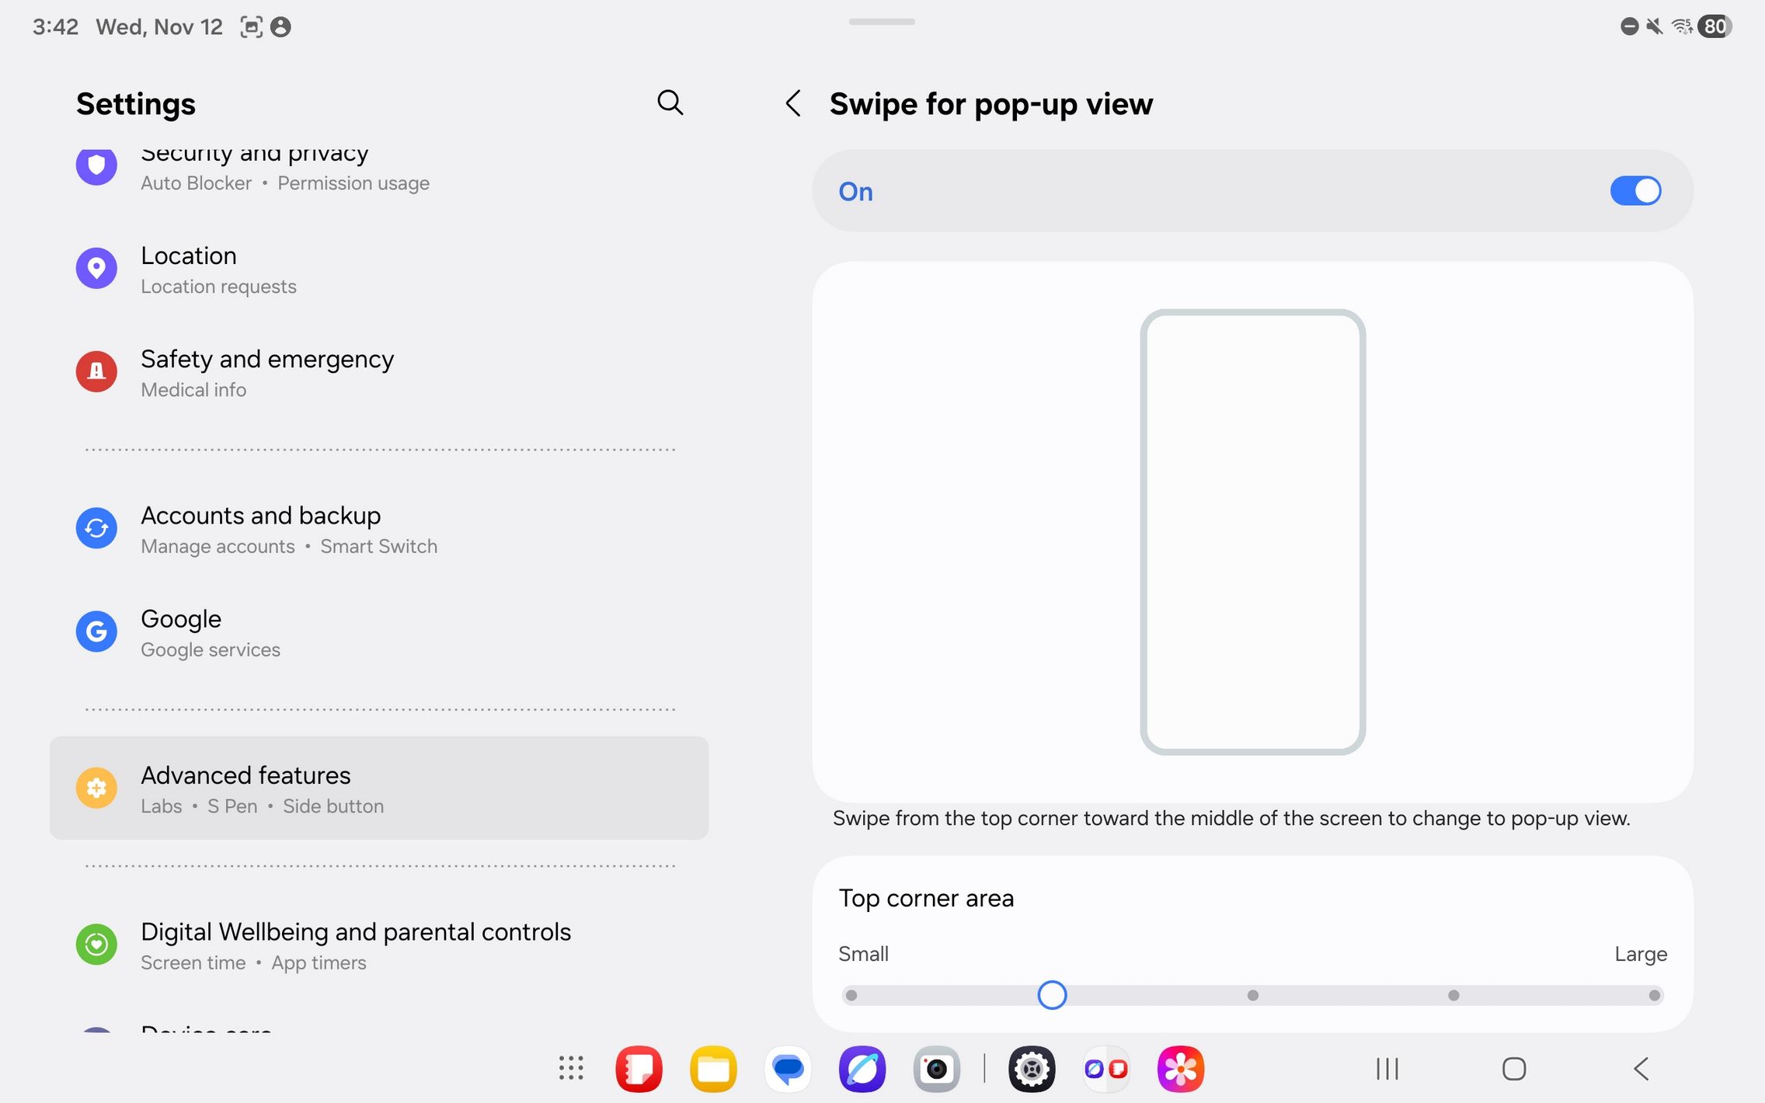Screen dimensions: 1765x1103
Task: Open the purple Samsung Internet browser
Action: click(862, 1069)
